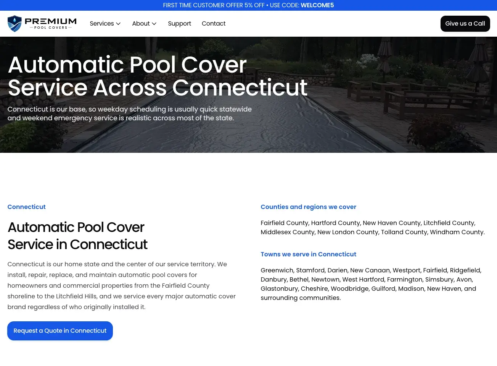Click the WELCOME5 promo code text
Screen dimensions: 497x366
tap(317, 5)
